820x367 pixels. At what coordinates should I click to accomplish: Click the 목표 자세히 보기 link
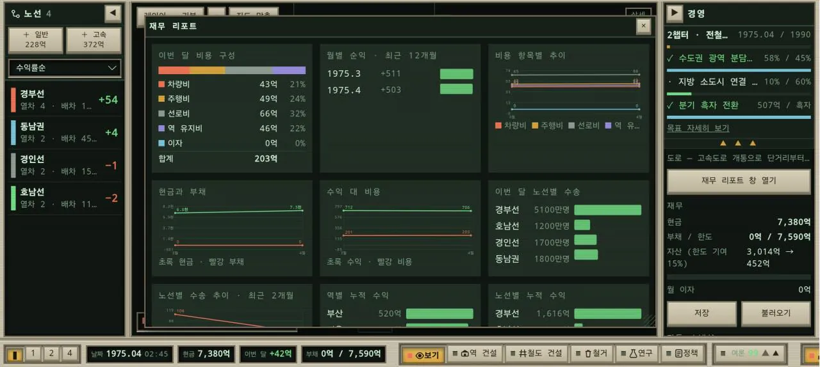[698, 128]
